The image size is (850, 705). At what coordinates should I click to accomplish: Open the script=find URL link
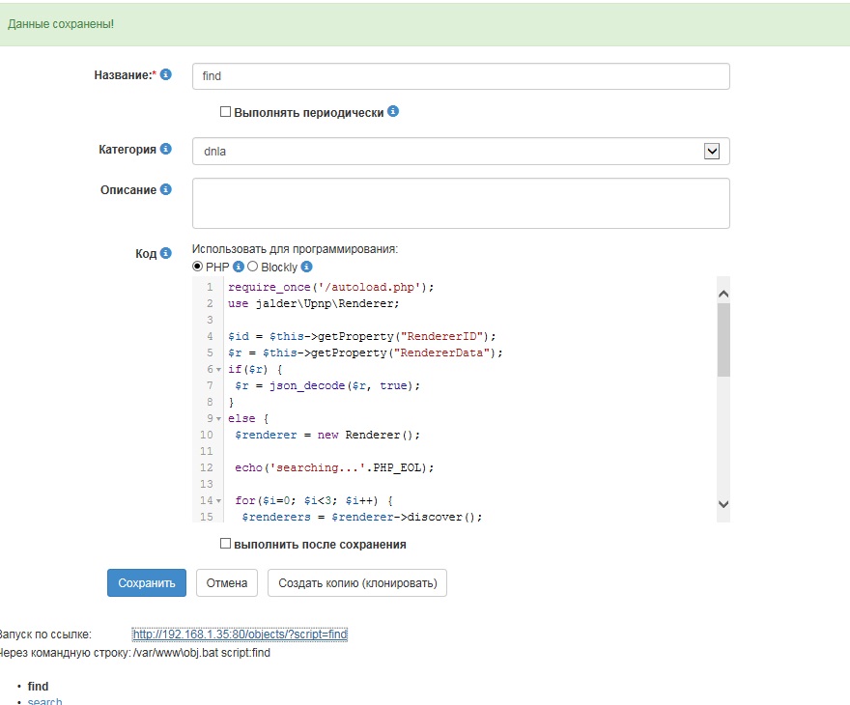[240, 634]
